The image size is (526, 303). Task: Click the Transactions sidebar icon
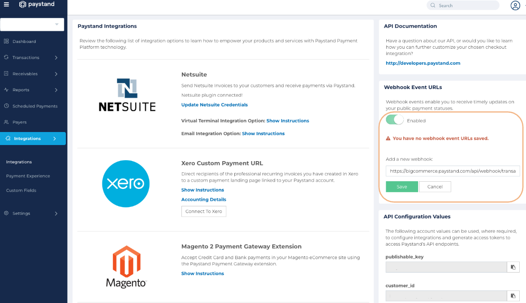point(6,57)
